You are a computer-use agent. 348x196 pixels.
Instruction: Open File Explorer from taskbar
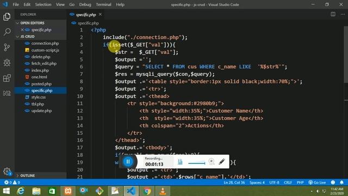36,191
